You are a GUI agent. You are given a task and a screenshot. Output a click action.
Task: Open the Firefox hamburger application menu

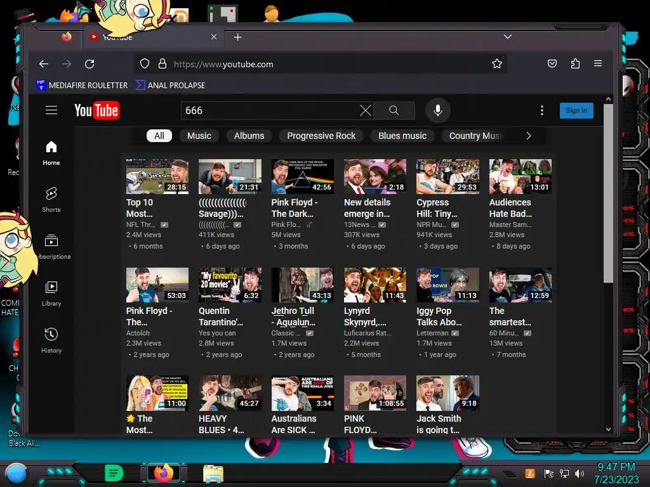598,63
